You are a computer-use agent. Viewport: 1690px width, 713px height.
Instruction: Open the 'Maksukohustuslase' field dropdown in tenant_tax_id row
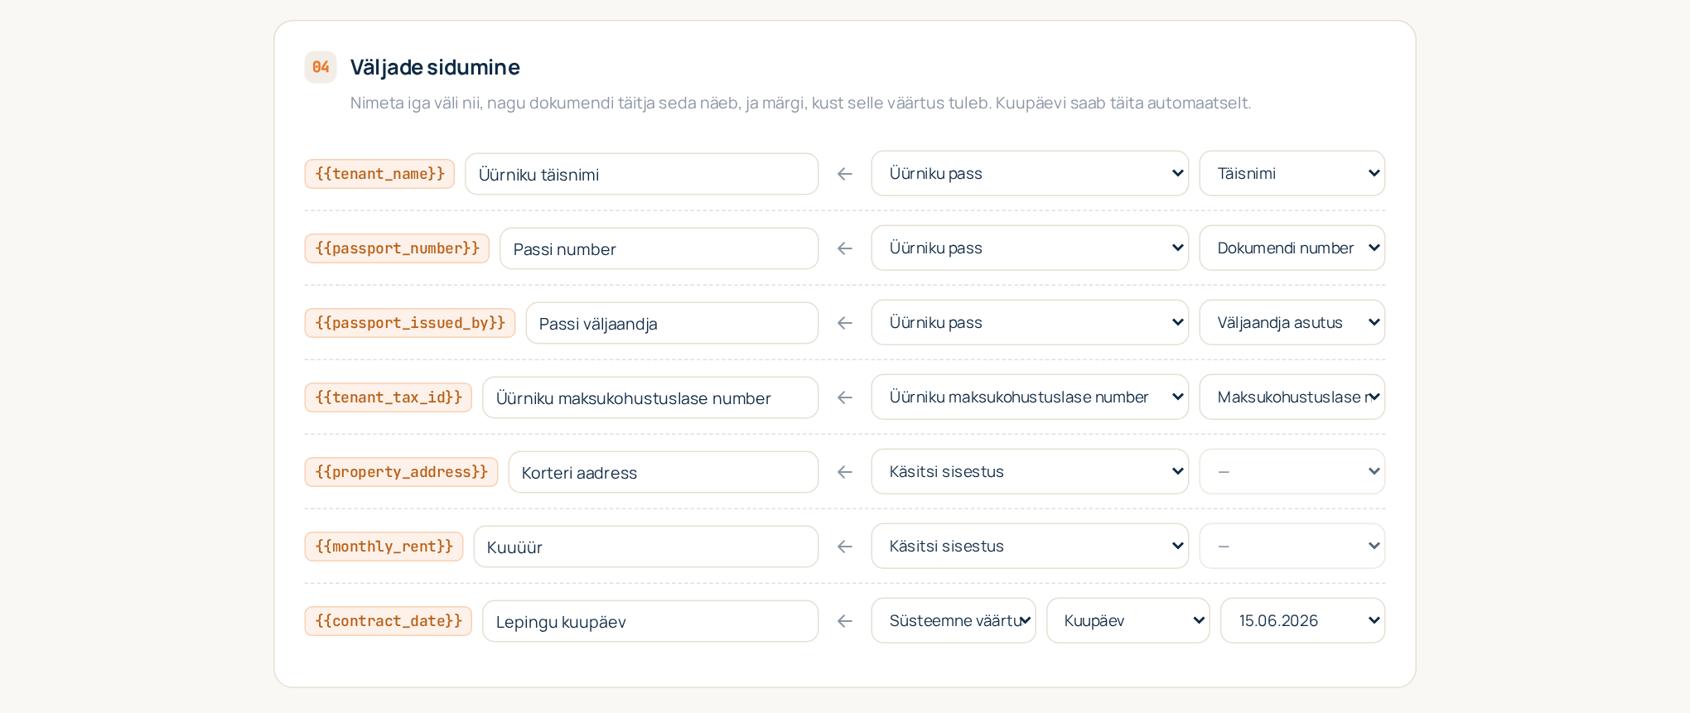[1292, 397]
